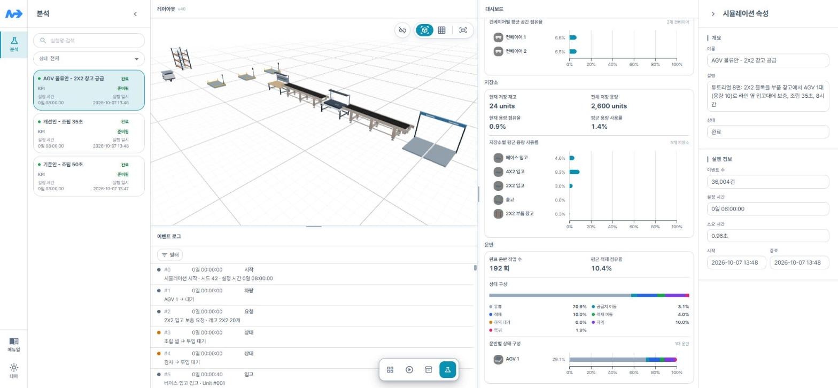Select the 개선안 - 조립 35초 run card
The height and width of the screenshot is (388, 838).
click(89, 133)
